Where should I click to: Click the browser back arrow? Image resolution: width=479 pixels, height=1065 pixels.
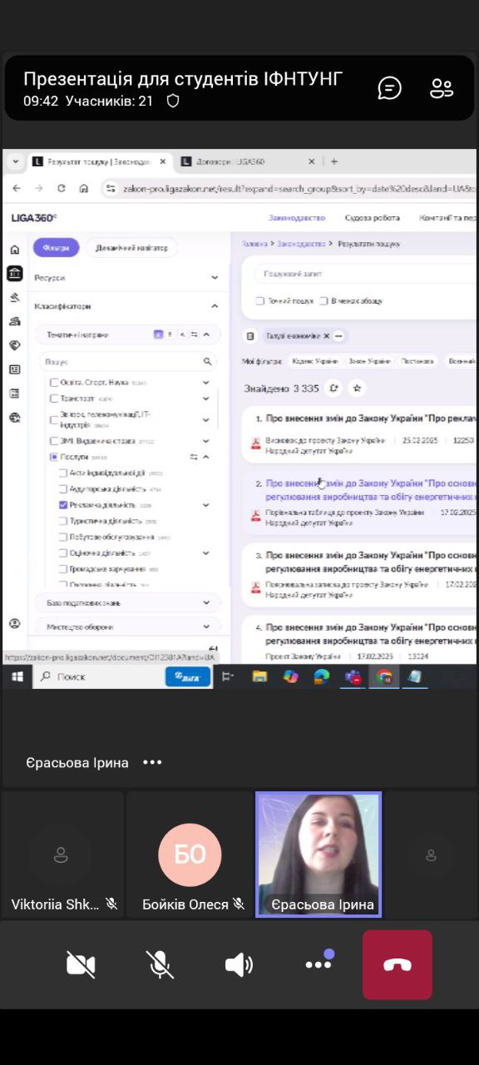pos(17,189)
